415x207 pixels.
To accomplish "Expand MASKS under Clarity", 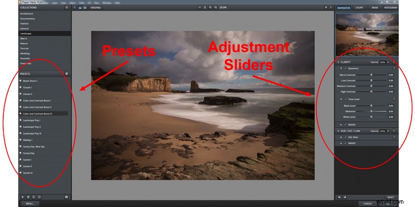I will point(341,125).
